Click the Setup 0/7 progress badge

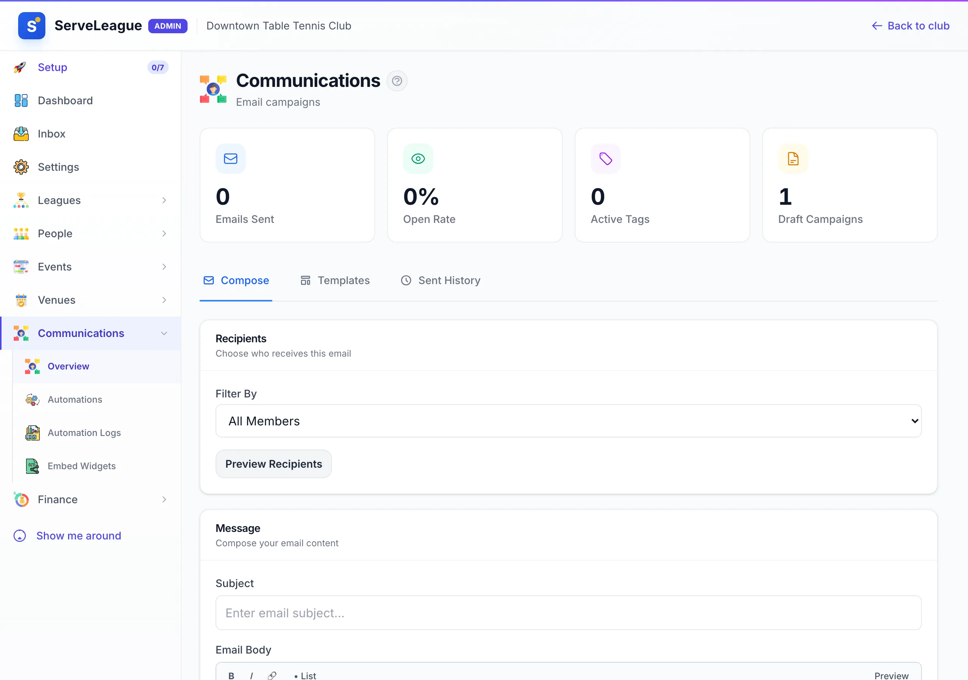(158, 67)
